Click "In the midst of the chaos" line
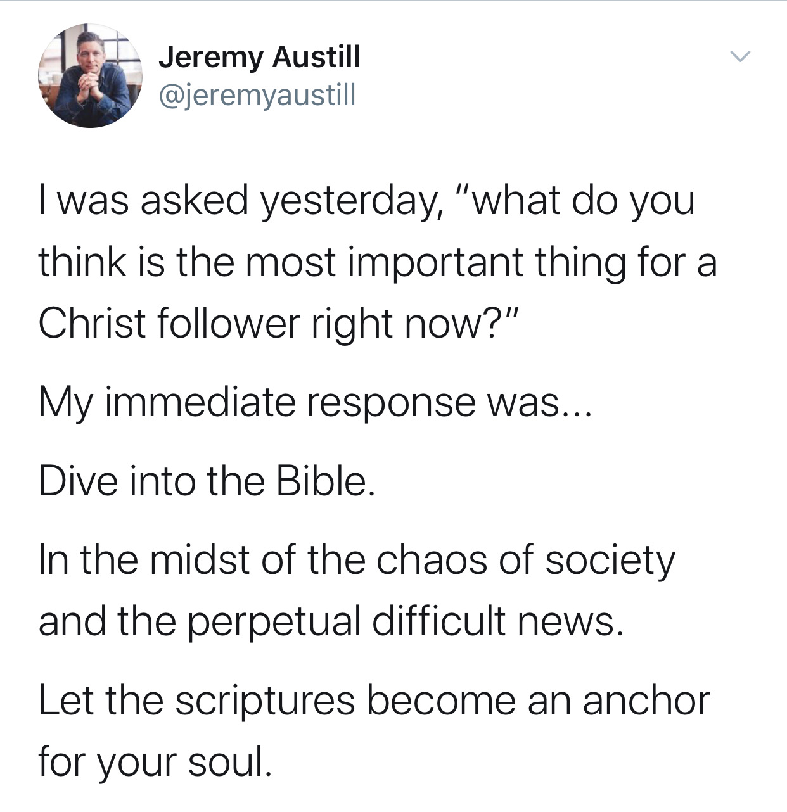787x812 pixels. point(357,561)
